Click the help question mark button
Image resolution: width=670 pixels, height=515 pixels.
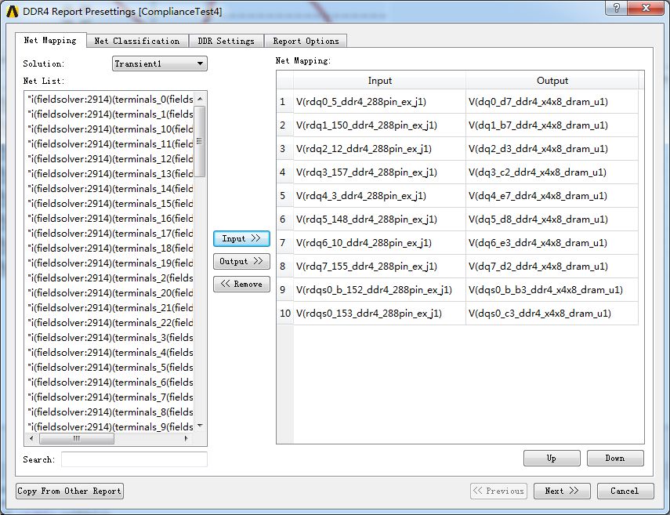click(616, 8)
